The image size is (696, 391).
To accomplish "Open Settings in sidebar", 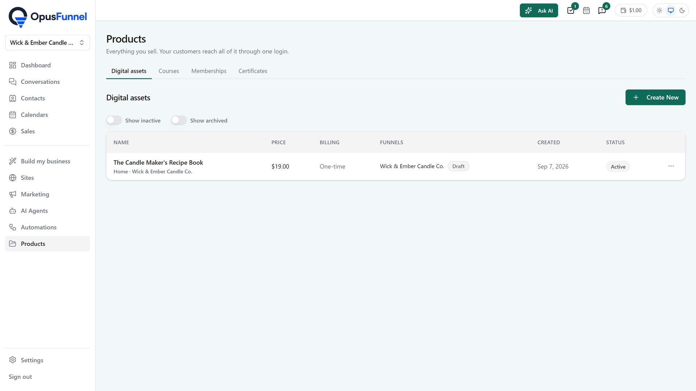I will coord(47,360).
